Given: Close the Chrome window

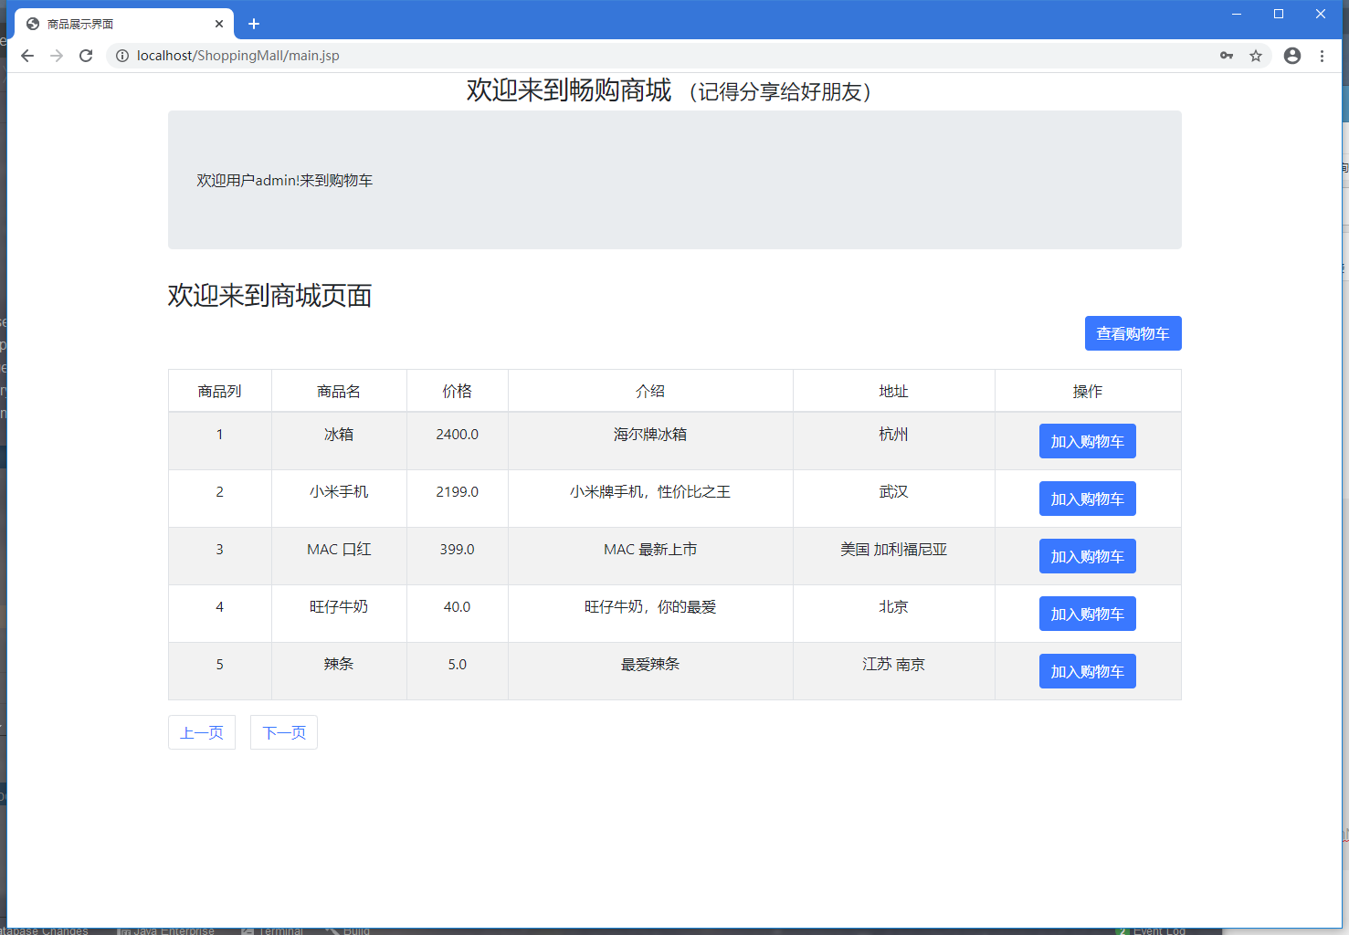Looking at the screenshot, I should (1321, 14).
